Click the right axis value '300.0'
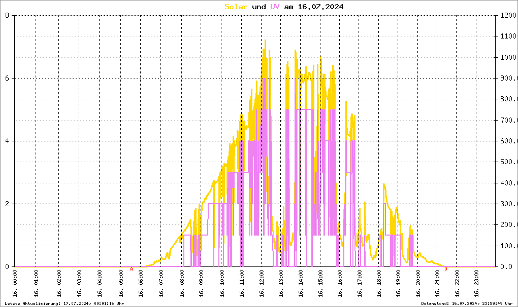518x307 pixels. coord(509,204)
